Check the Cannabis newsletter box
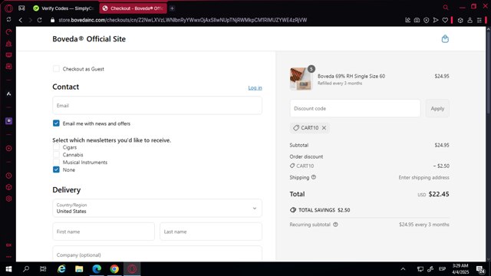Screen dimensions: 491x276 pos(56,155)
